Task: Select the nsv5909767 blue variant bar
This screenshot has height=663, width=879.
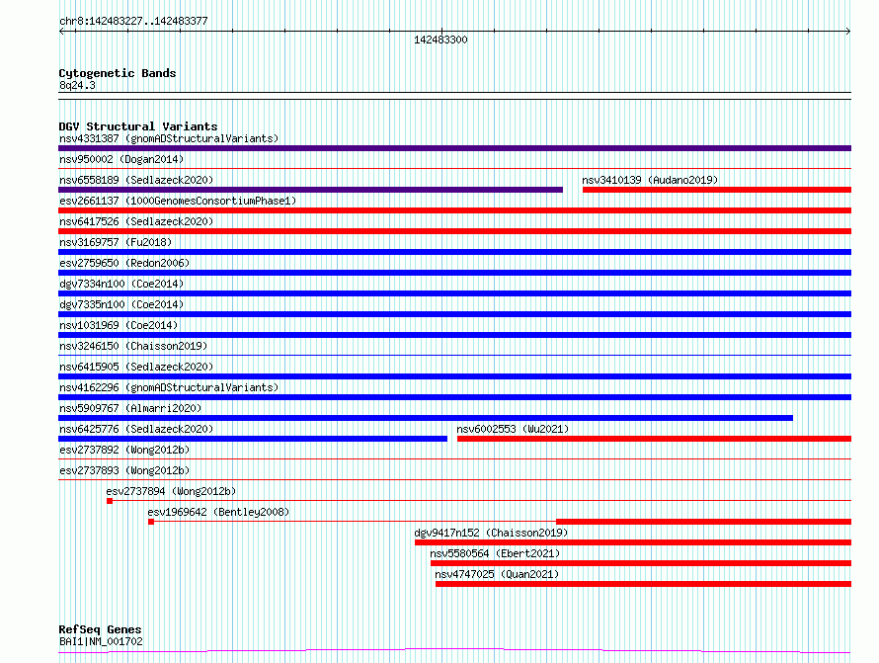Action: (x=426, y=418)
